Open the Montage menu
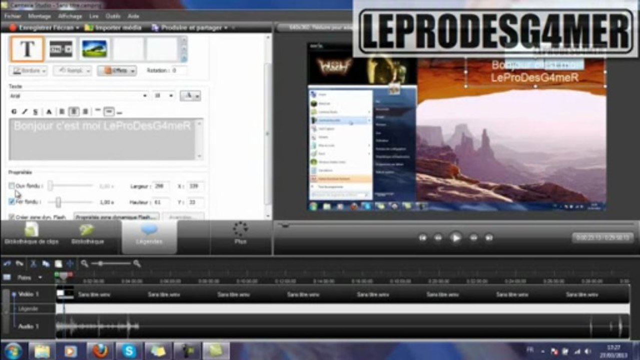Viewport: 640px width, 360px height. [39, 16]
